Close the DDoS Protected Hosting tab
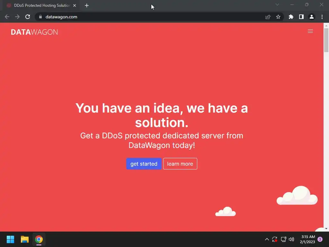This screenshot has width=329, height=247. pos(75,5)
